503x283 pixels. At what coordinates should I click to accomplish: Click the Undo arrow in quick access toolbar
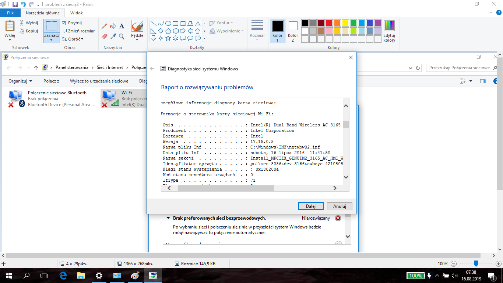(23, 4)
